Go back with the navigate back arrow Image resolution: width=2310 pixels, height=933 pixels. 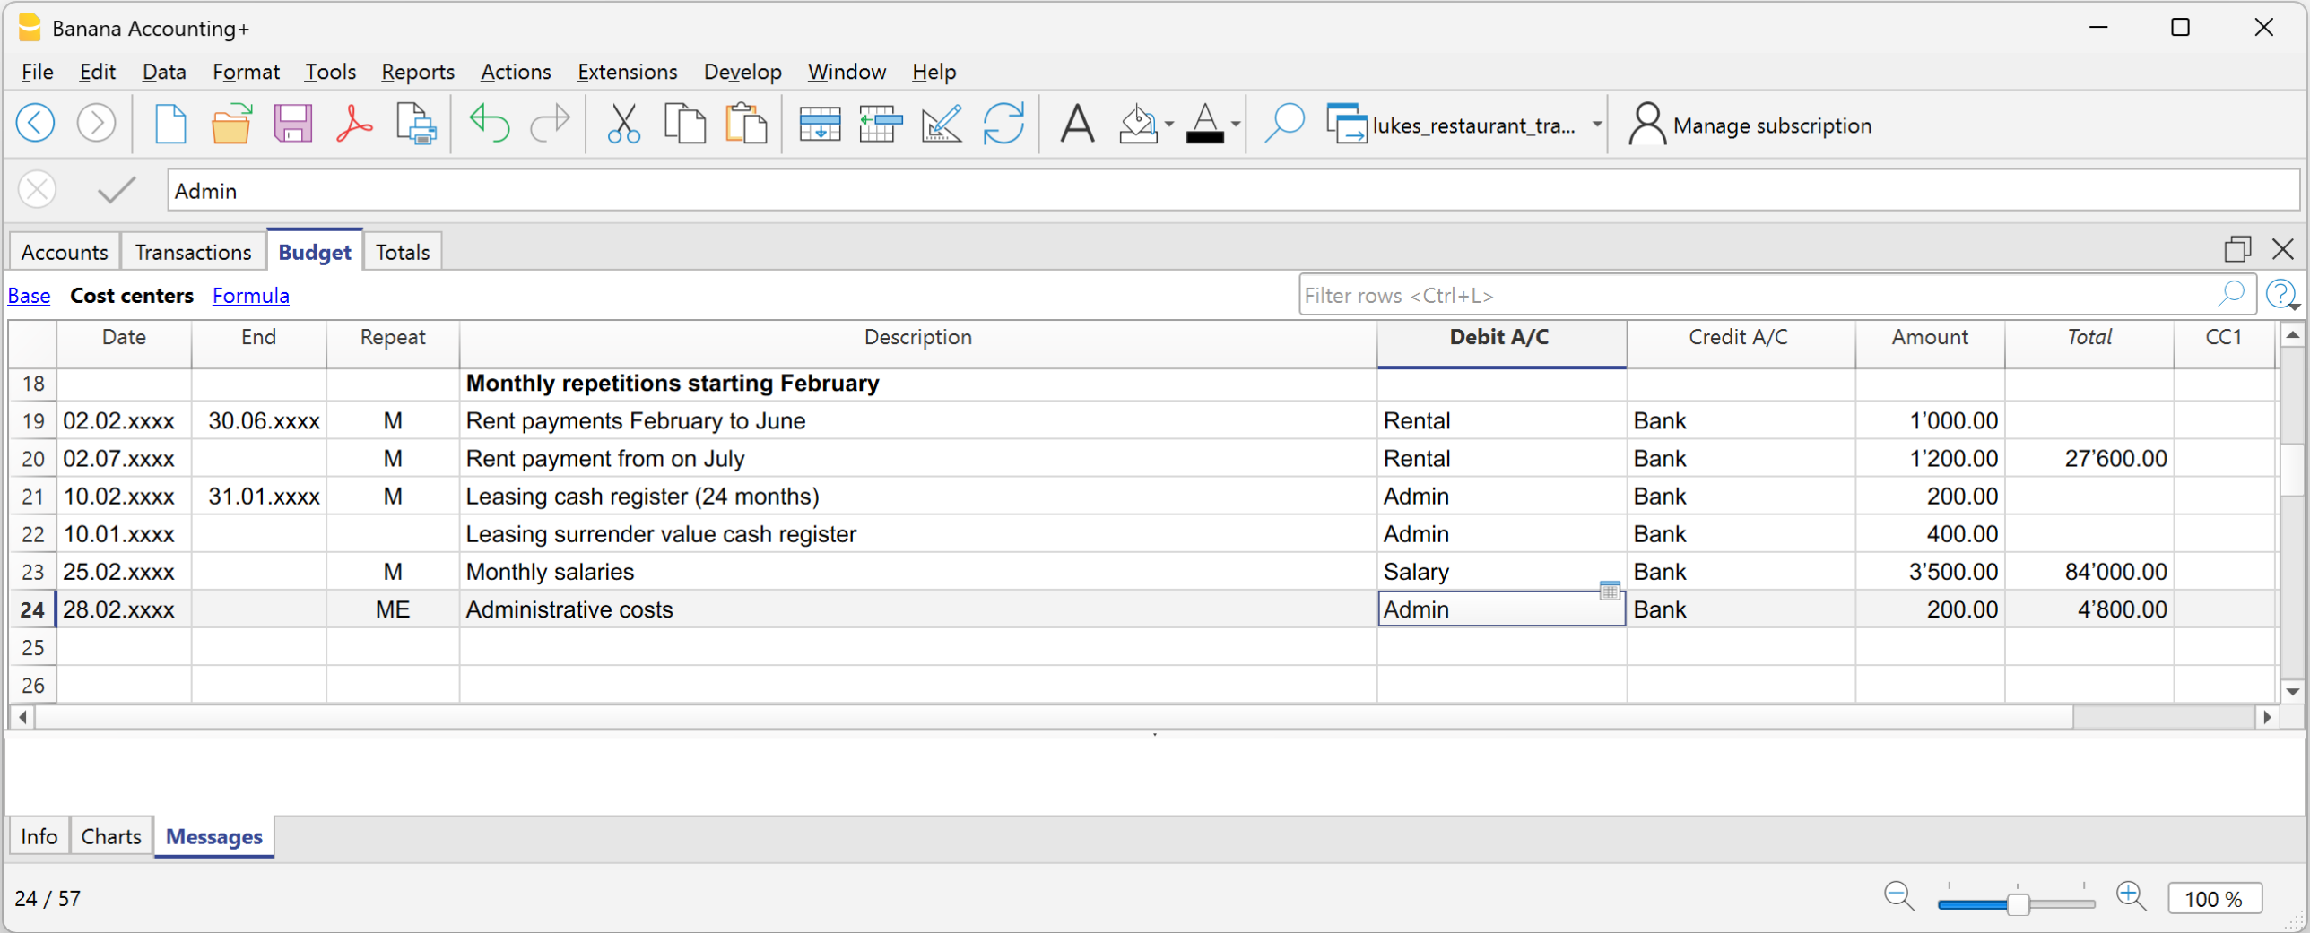tap(36, 123)
